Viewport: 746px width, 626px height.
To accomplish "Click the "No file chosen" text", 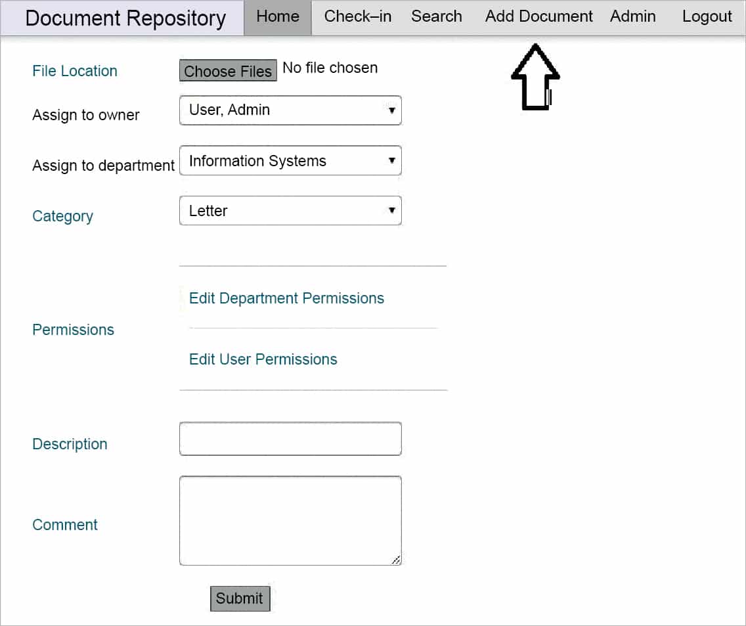I will 330,68.
